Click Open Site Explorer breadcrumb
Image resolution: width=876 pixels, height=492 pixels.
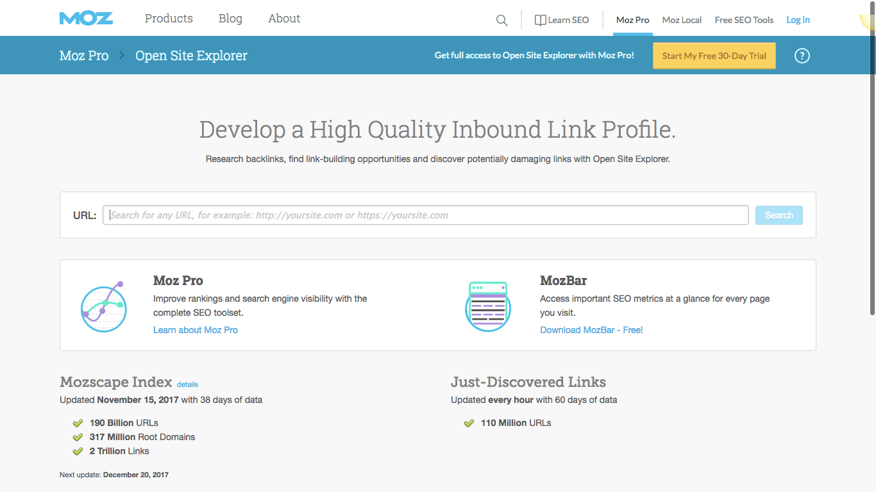pyautogui.click(x=191, y=56)
